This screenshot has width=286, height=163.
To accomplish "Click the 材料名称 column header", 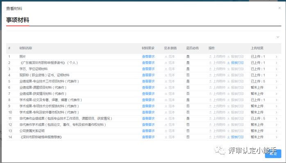I will click(x=26, y=48).
